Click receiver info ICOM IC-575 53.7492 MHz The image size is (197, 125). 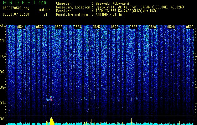tap(126, 11)
